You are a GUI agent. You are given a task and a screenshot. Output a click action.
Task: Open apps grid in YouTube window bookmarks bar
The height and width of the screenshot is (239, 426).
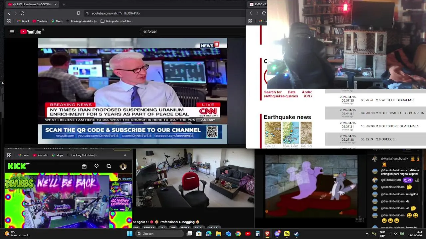tap(9, 21)
